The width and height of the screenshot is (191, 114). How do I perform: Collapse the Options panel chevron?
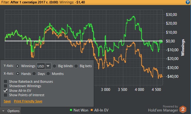click(3, 111)
